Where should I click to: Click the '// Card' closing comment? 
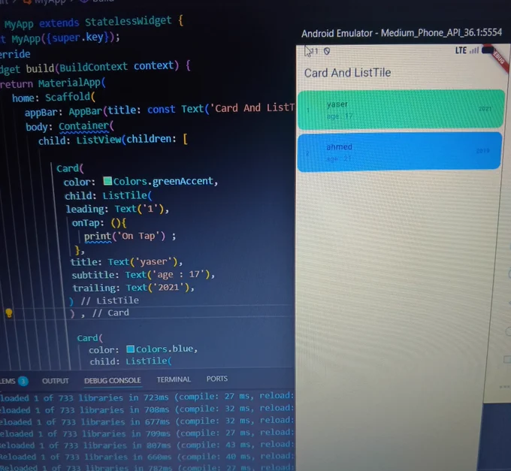[110, 313]
